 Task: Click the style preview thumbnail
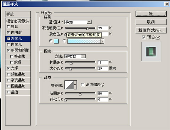151,52
